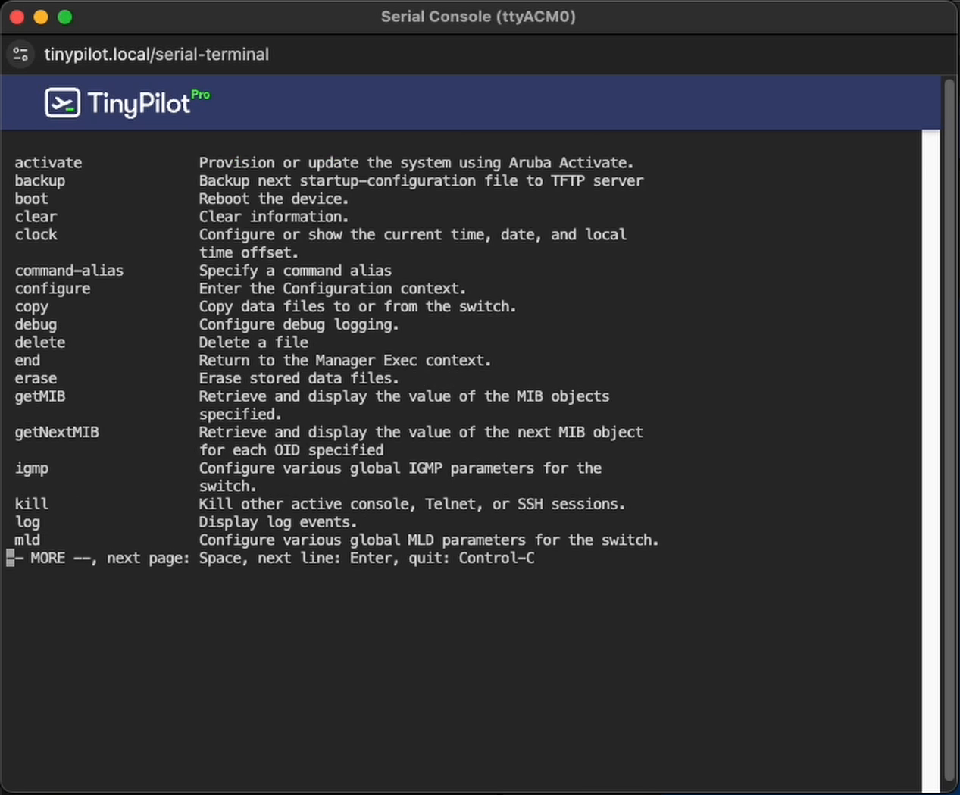
Task: Click the address bar showing tinypilot.local/serial-terminal
Action: click(x=157, y=54)
